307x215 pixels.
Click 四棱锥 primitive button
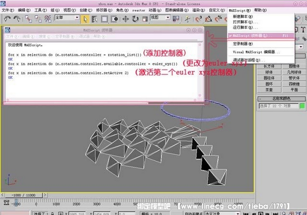[294, 84]
